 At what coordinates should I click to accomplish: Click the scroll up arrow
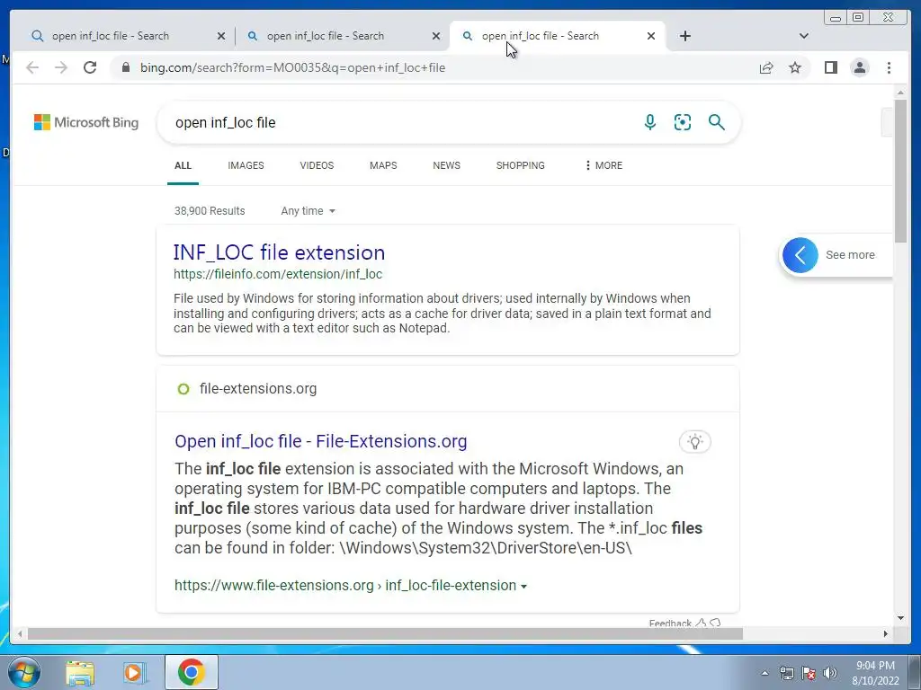(900, 93)
